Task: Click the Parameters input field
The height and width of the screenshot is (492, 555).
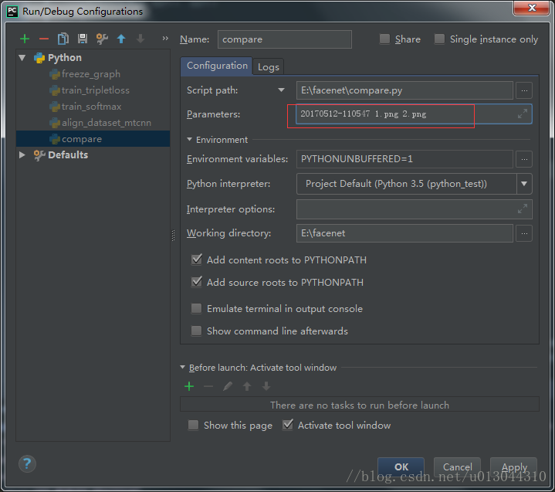Action: (414, 114)
